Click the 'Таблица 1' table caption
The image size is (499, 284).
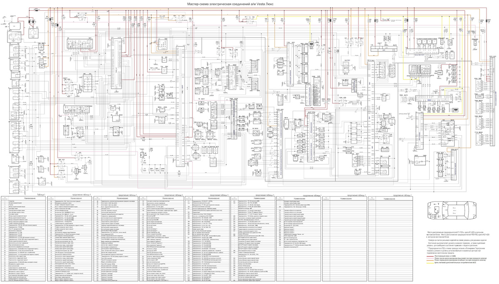tap(41, 194)
